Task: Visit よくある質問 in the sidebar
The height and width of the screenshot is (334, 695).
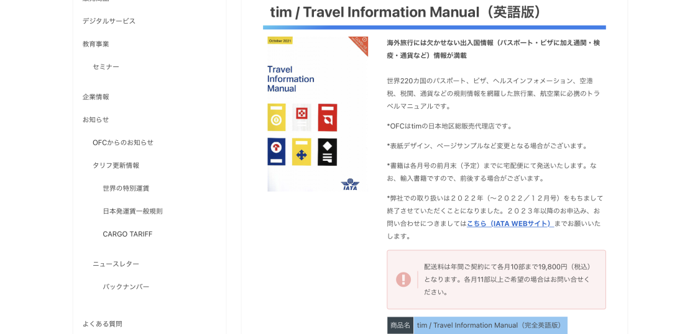Action: pyautogui.click(x=103, y=324)
